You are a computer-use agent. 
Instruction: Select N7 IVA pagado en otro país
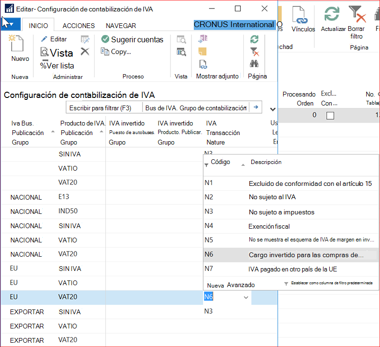(x=291, y=269)
